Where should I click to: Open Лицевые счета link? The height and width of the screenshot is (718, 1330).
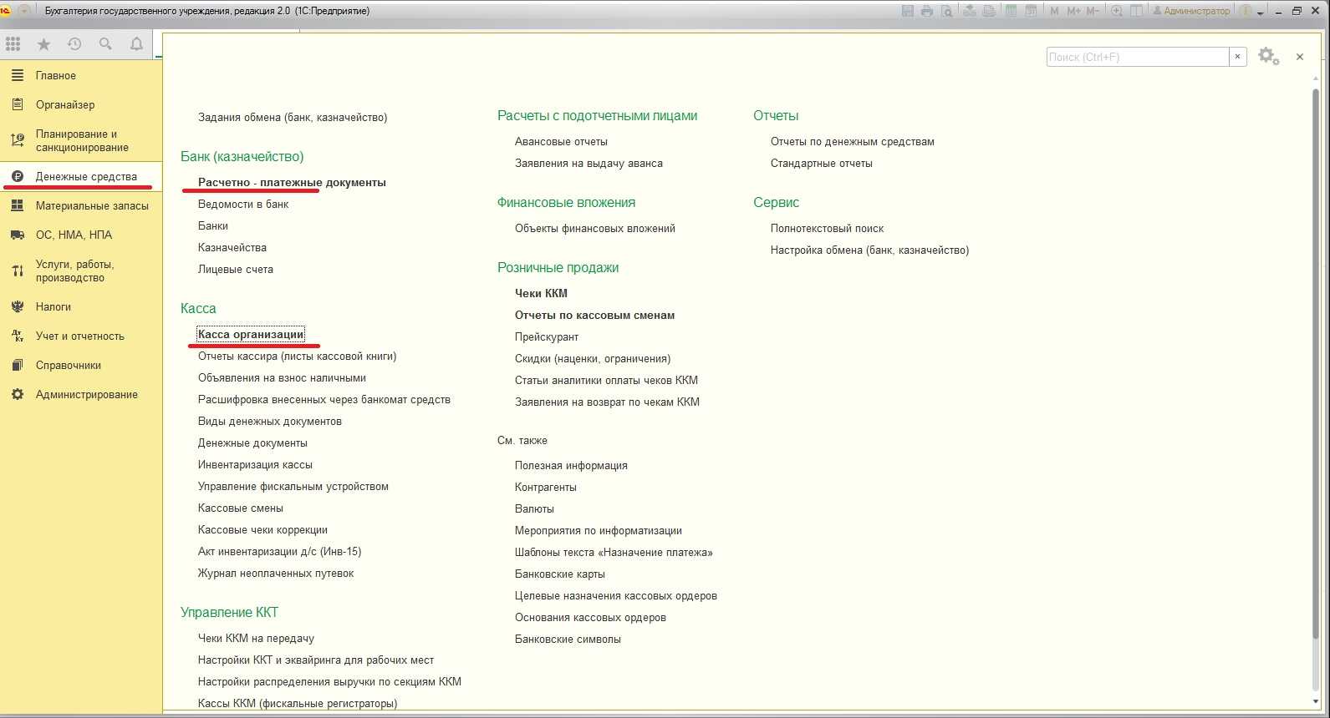[236, 269]
